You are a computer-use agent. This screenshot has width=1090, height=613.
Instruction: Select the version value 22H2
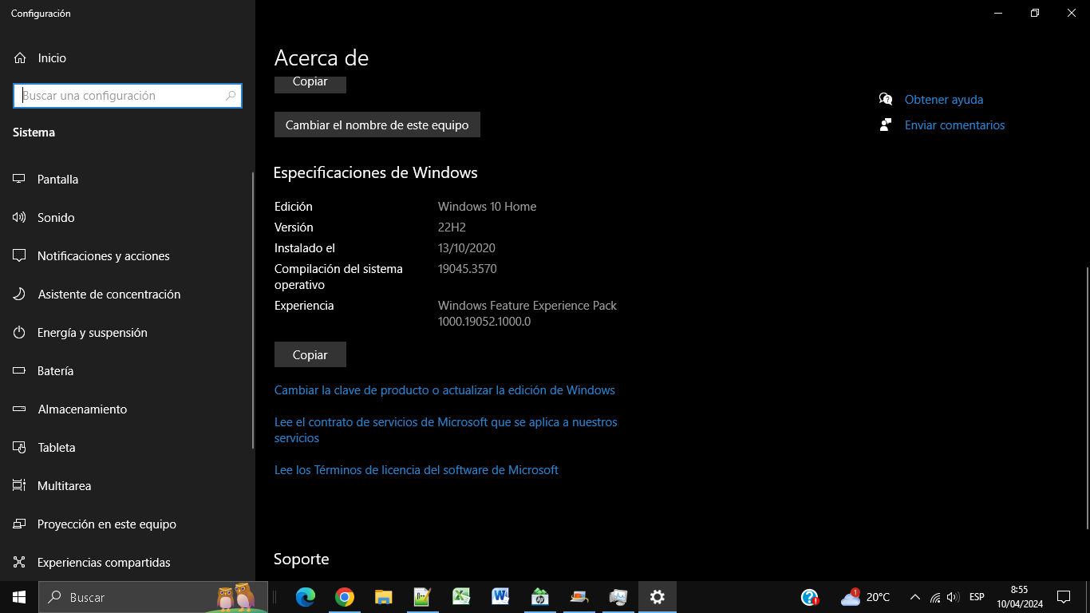pyautogui.click(x=452, y=227)
